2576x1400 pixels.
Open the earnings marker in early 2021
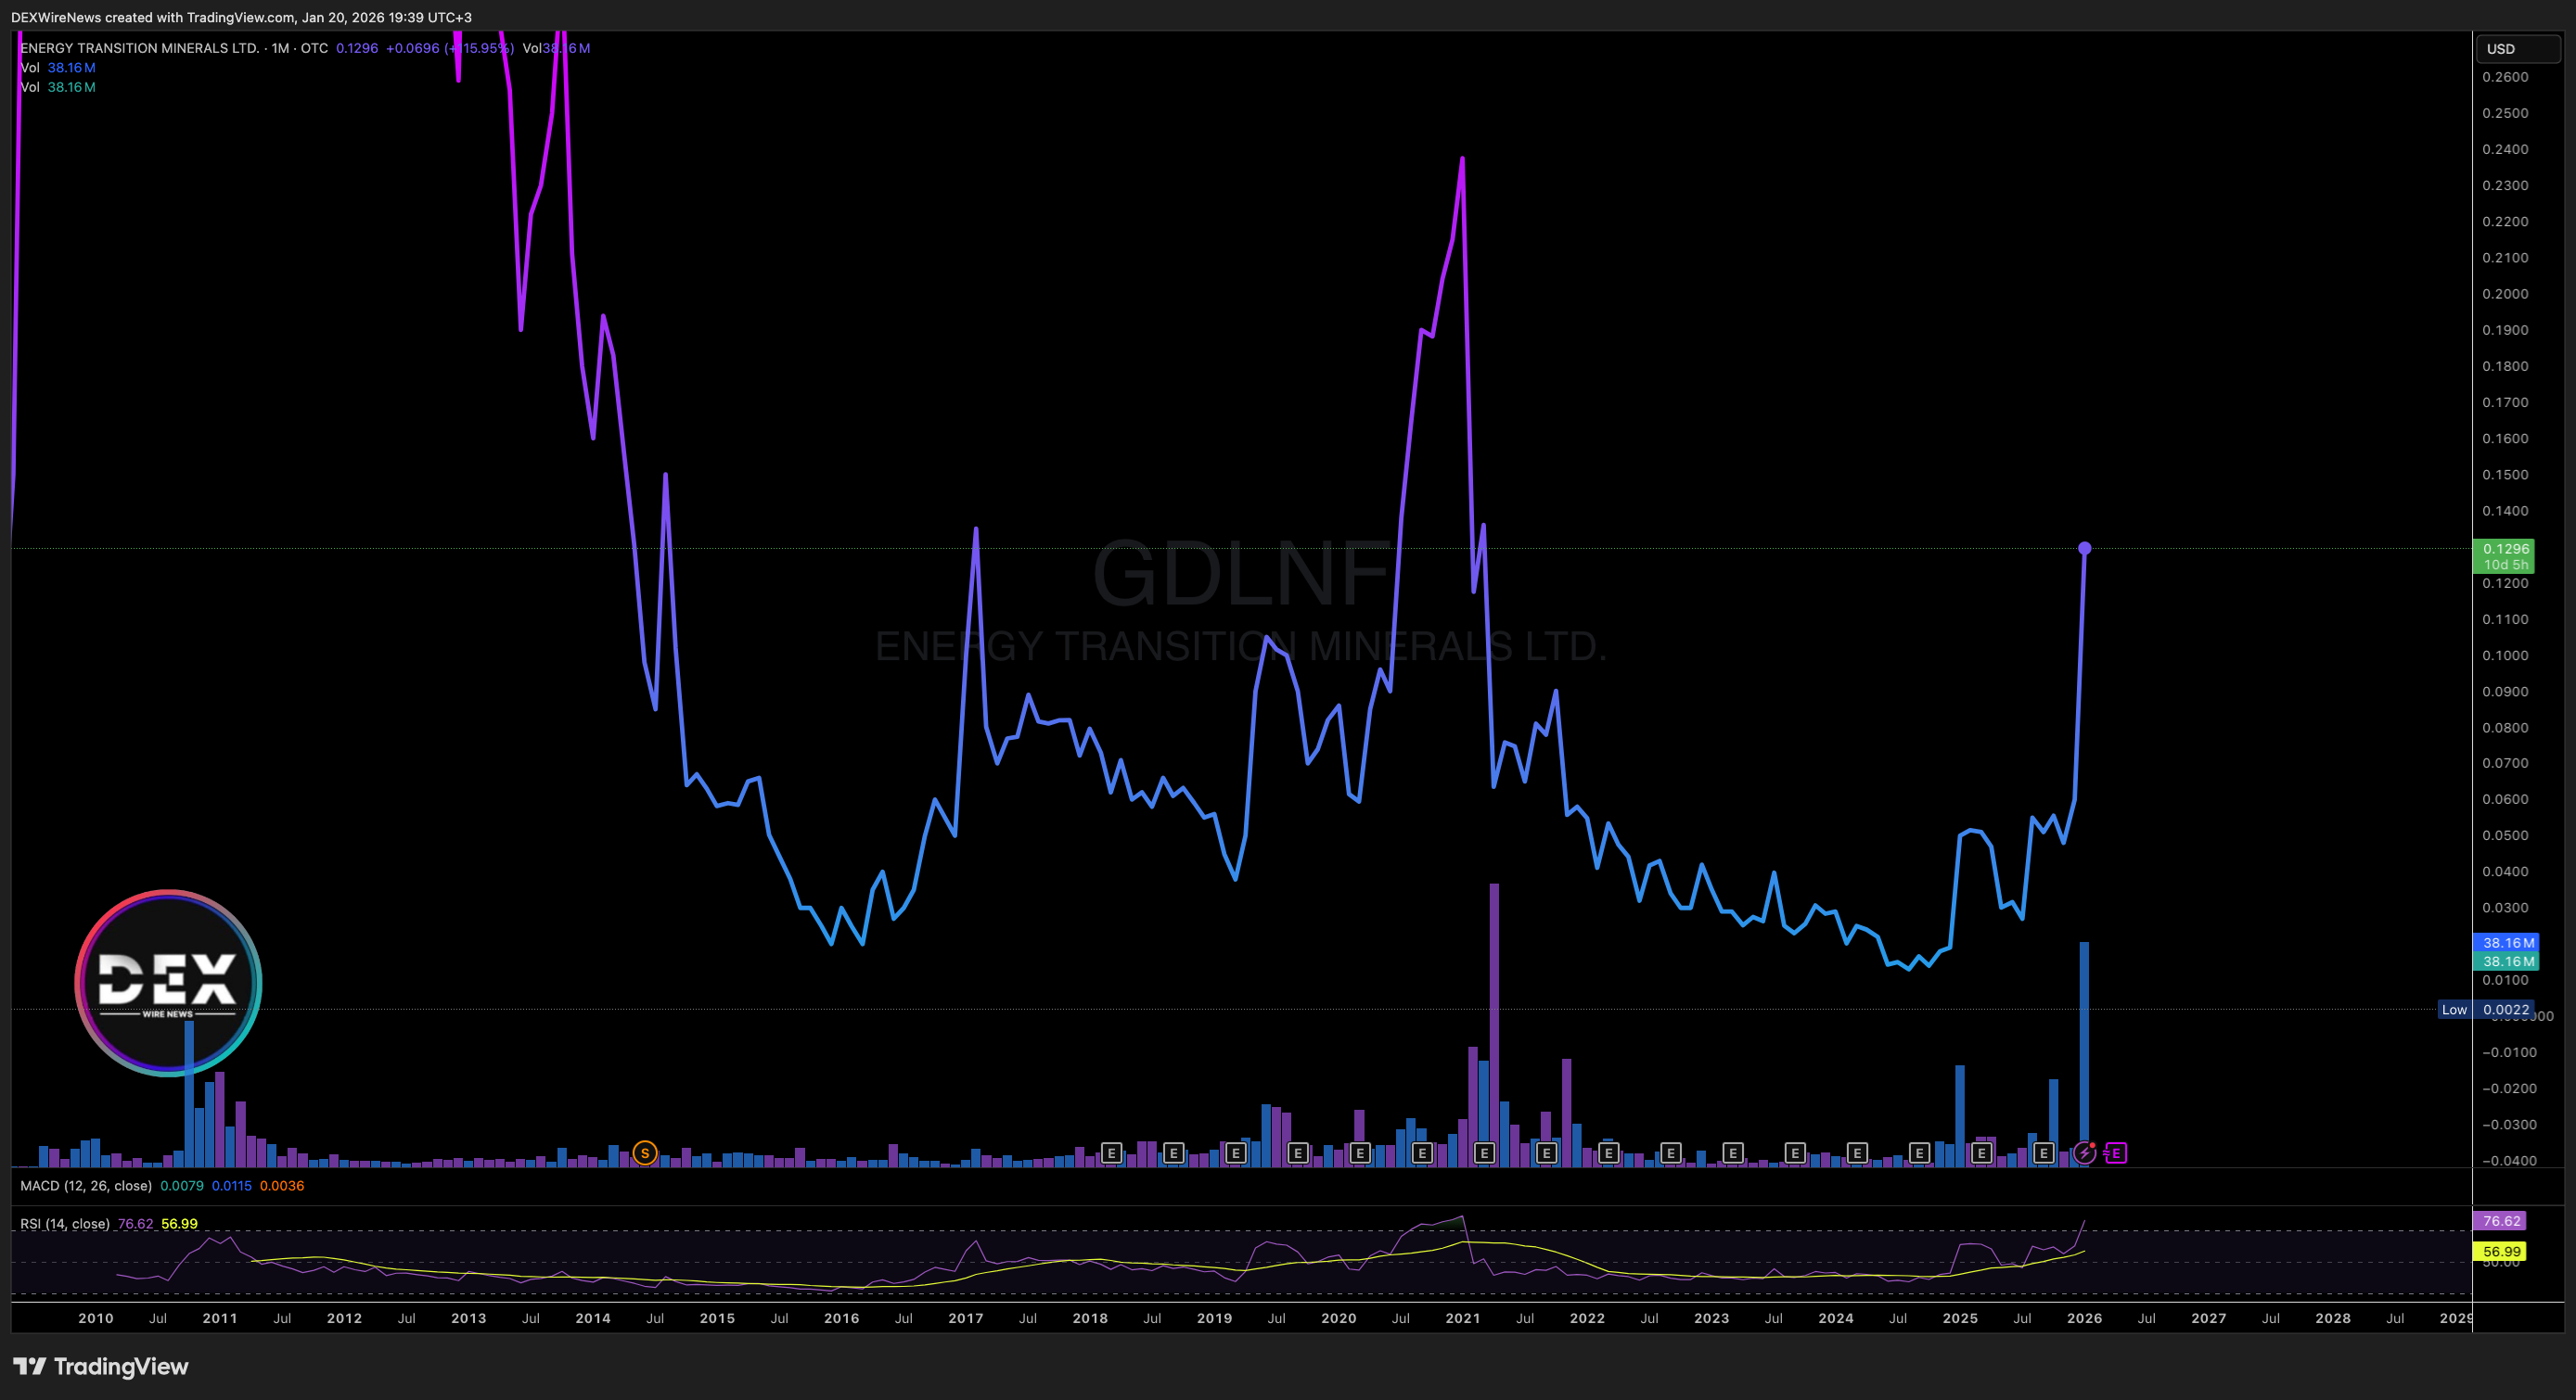click(1484, 1153)
